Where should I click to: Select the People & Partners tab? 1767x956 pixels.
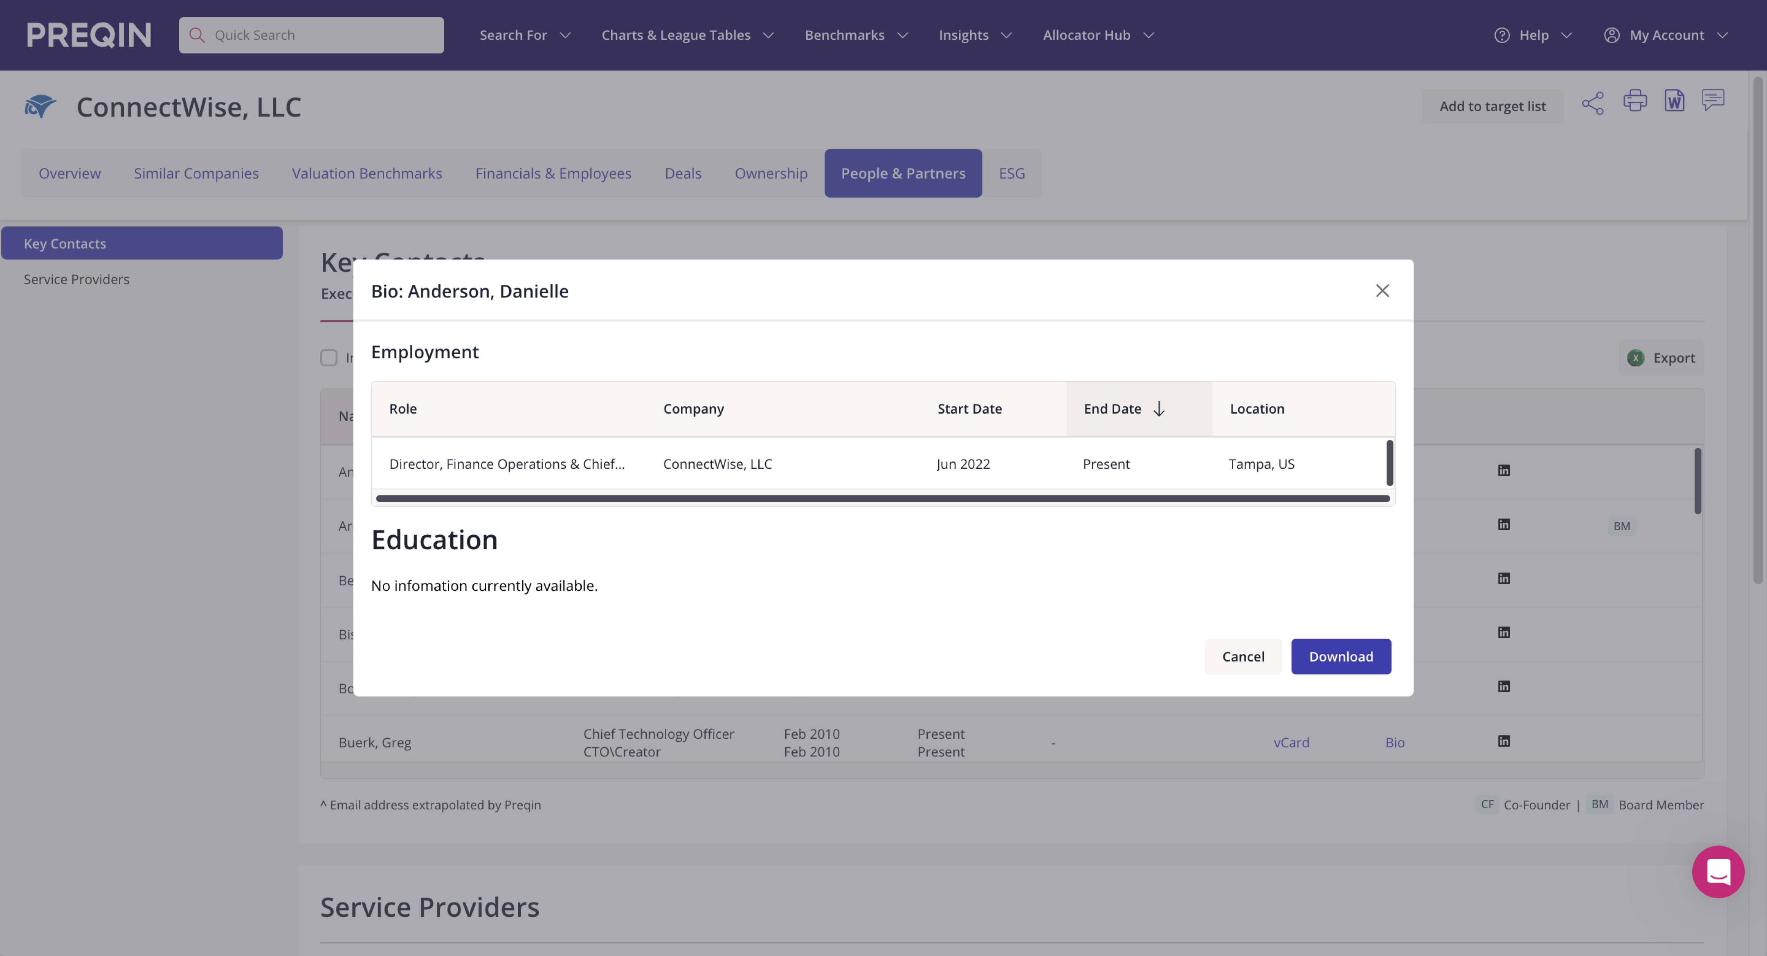coord(903,173)
